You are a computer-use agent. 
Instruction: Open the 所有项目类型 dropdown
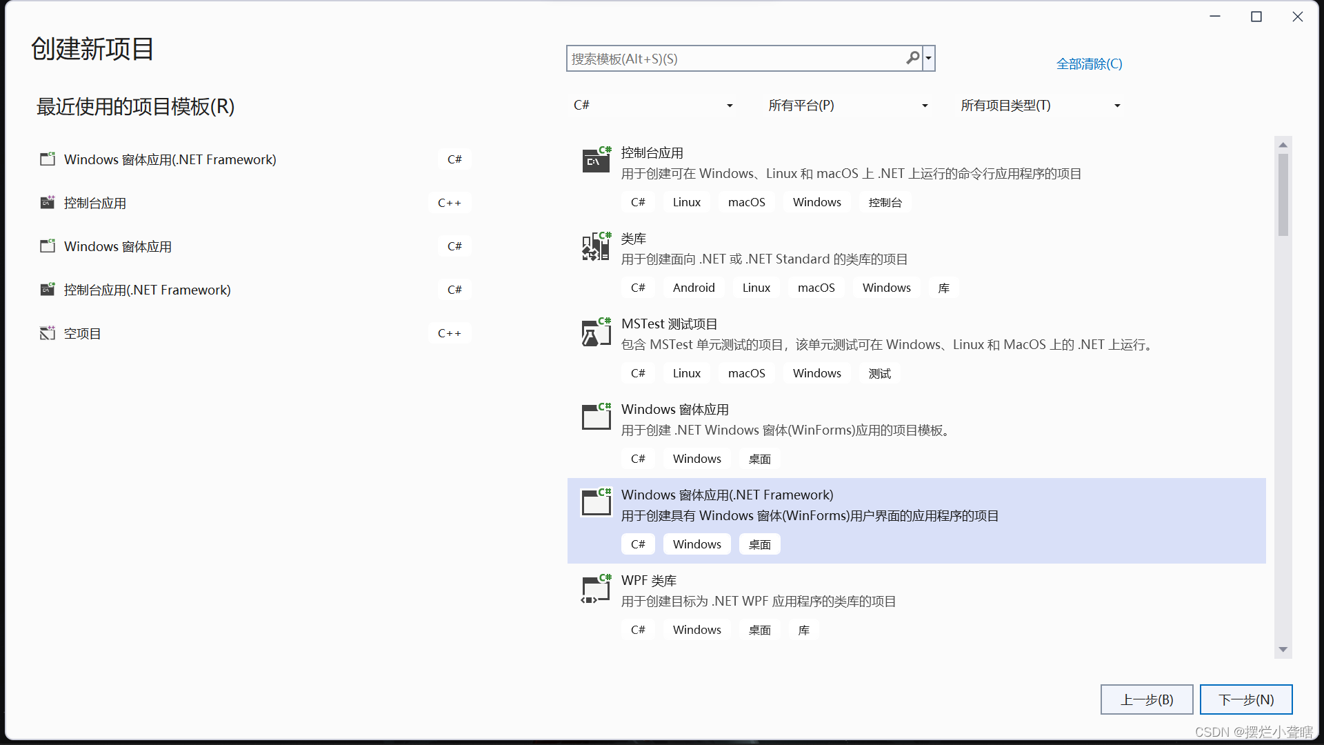click(x=1040, y=106)
